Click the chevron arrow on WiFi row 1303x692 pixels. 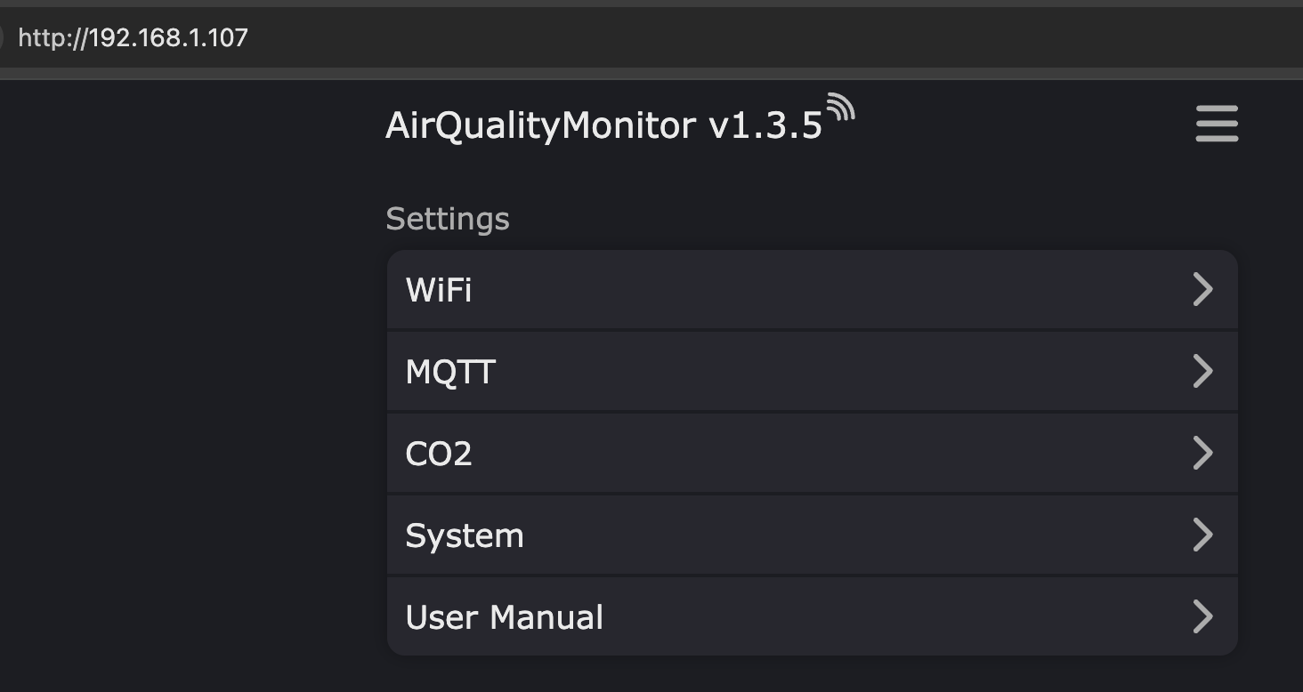pyautogui.click(x=1202, y=290)
